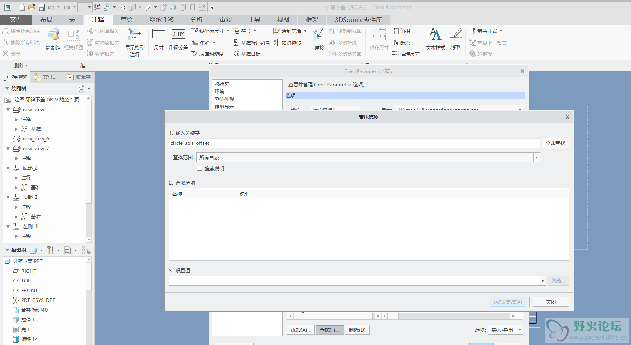Run Cleanup Dimensions (清理尺寸)
Image resolution: width=631 pixels, height=345 pixels.
coord(406,54)
